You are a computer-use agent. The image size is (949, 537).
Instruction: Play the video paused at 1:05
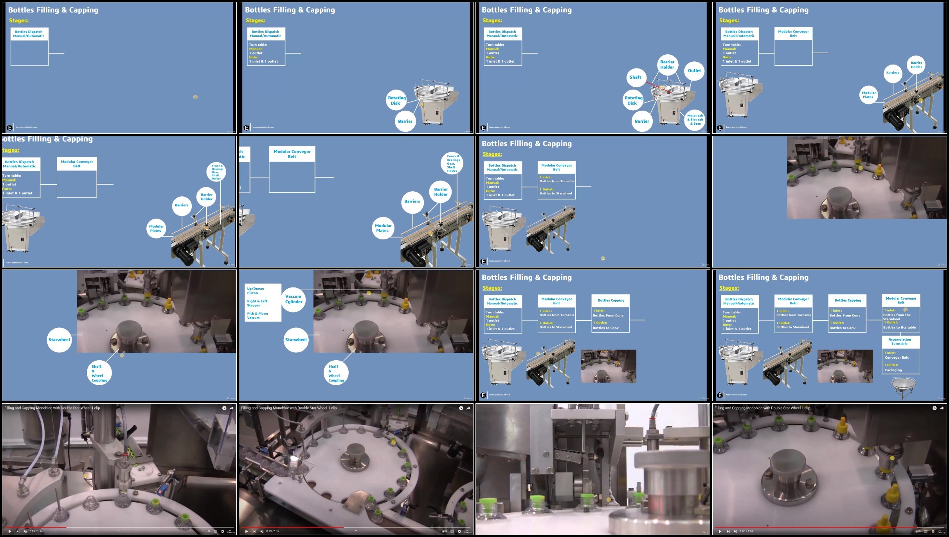[720, 531]
